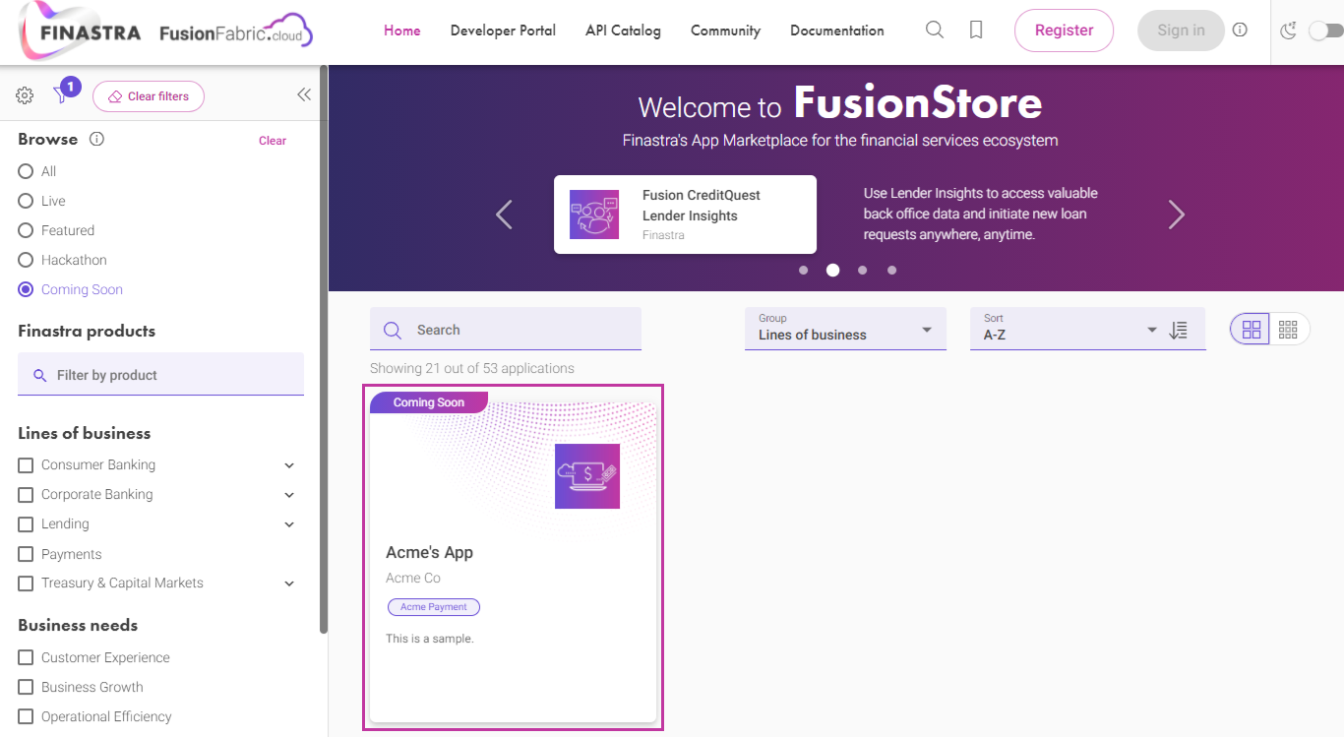The height and width of the screenshot is (737, 1344).
Task: Go to previous carousel slide arrow
Action: click(504, 215)
